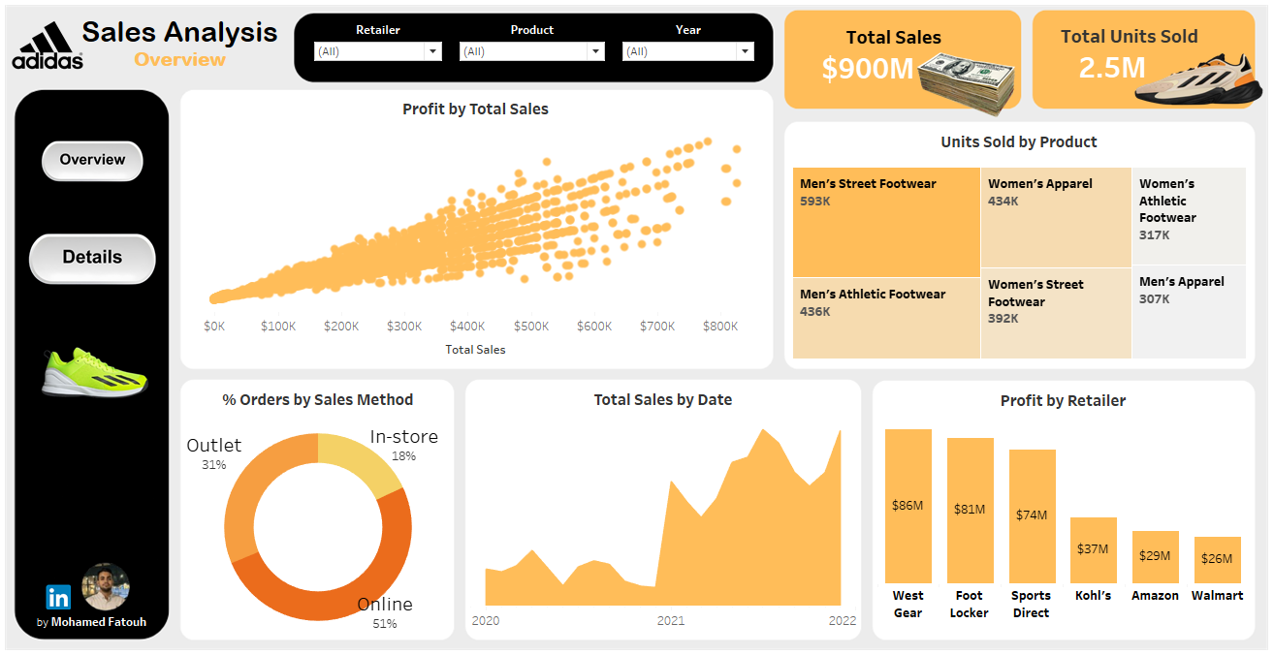1274x655 pixels.
Task: Click the LinkedIn icon
Action: point(58,597)
